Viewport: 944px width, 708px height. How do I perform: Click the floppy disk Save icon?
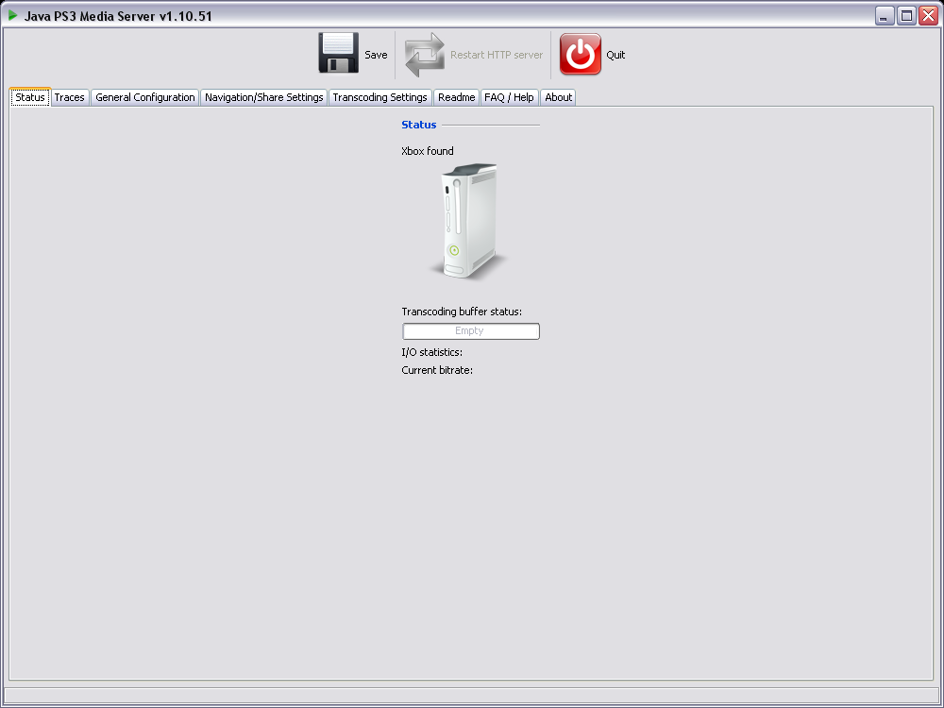pyautogui.click(x=338, y=54)
